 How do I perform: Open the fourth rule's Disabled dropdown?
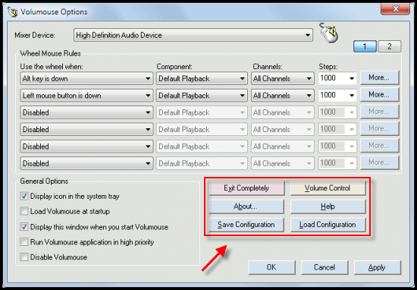86,129
